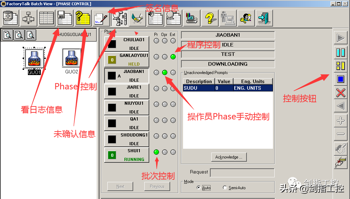The width and height of the screenshot is (350, 199).
Task: Click the exit door icon in toolbar
Action: tap(264, 18)
